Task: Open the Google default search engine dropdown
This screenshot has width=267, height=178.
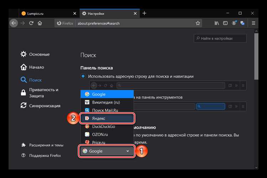Action: tap(106, 151)
